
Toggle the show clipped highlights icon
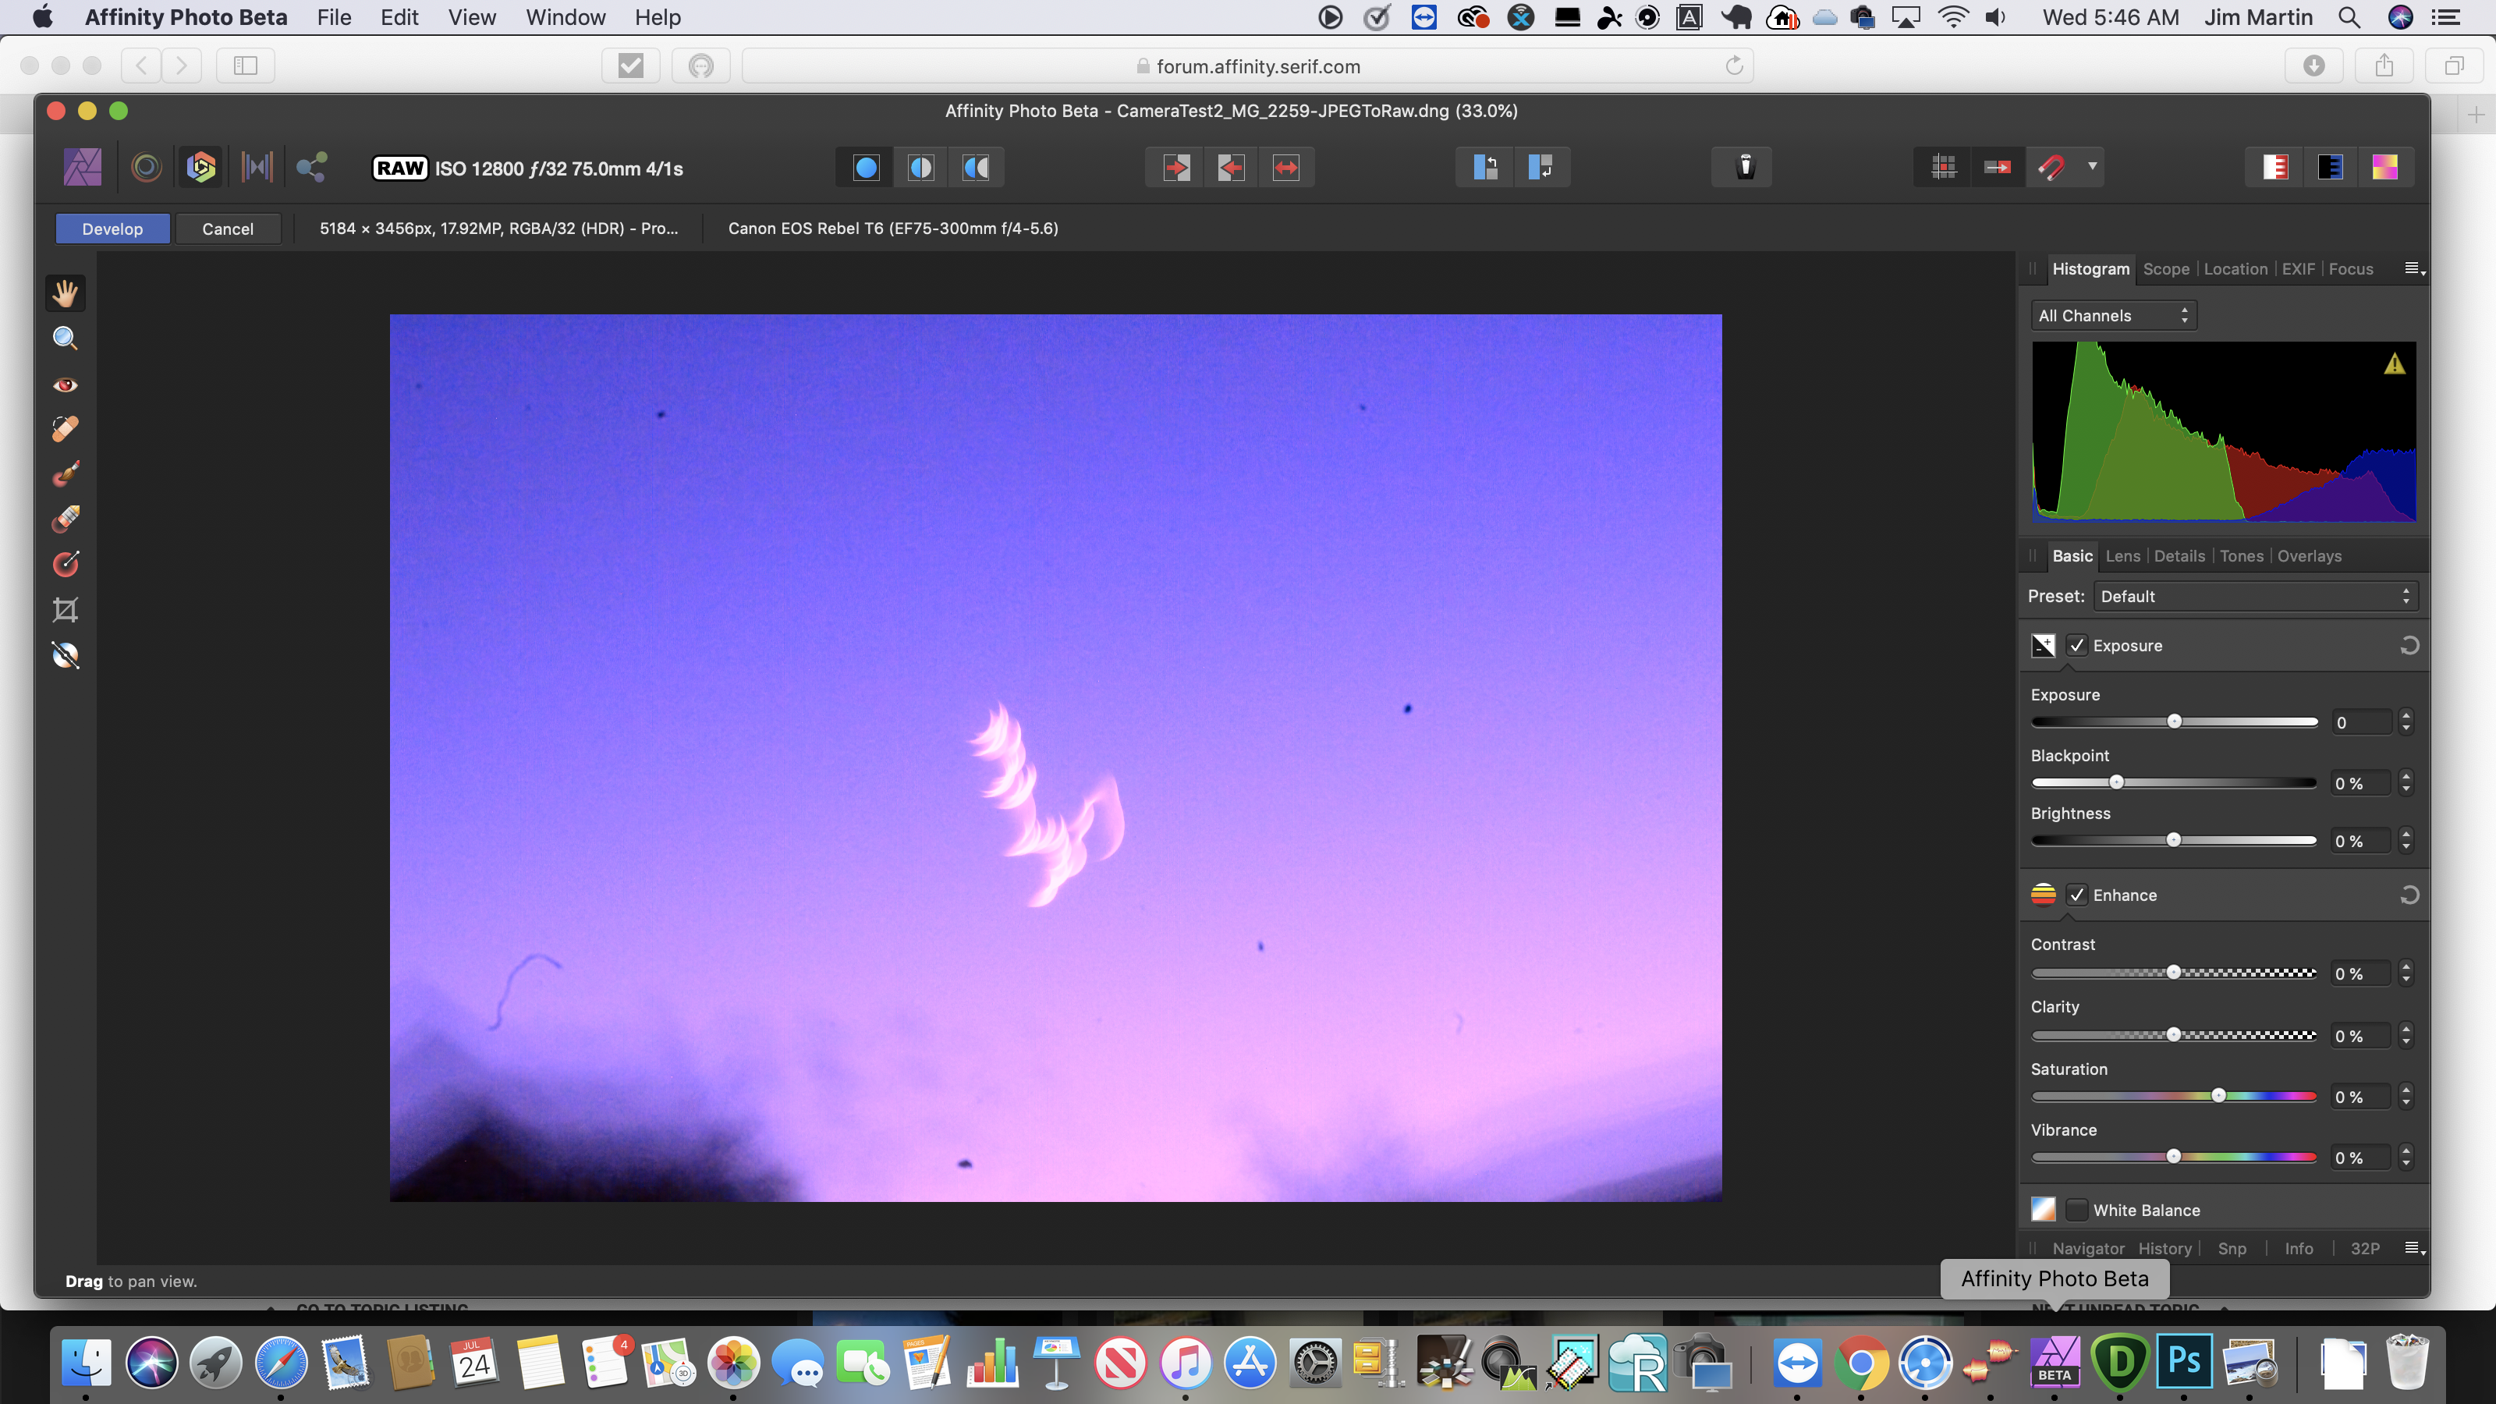click(2275, 168)
